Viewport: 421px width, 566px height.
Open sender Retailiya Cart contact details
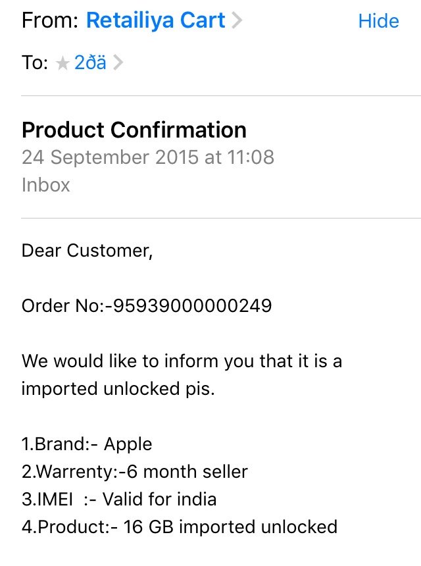point(157,21)
